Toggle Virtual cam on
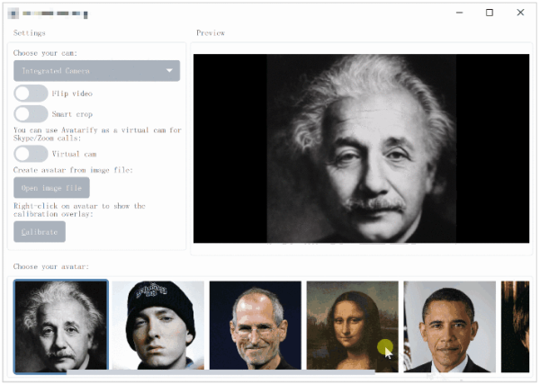540x384 pixels. [x=31, y=154]
